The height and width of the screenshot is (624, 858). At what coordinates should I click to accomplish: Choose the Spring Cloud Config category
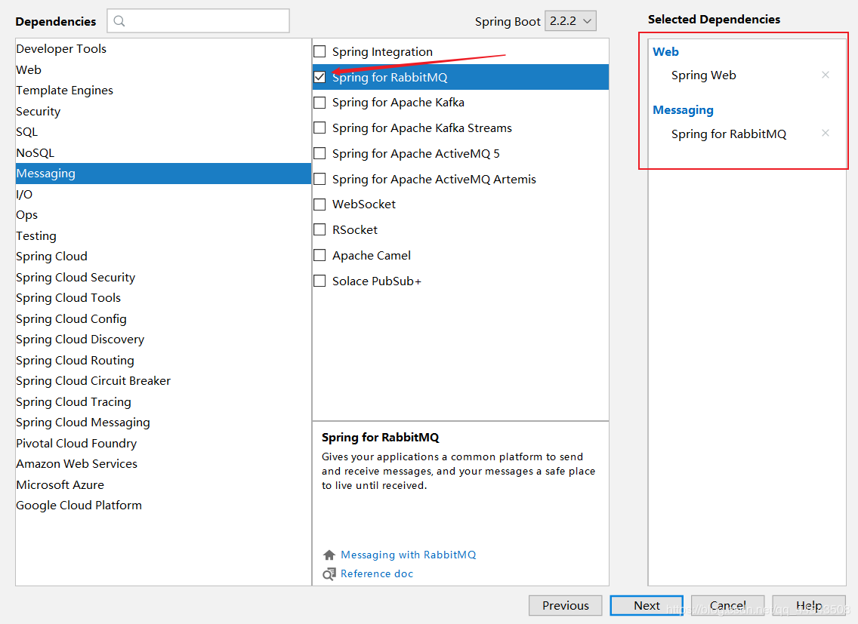click(163, 319)
